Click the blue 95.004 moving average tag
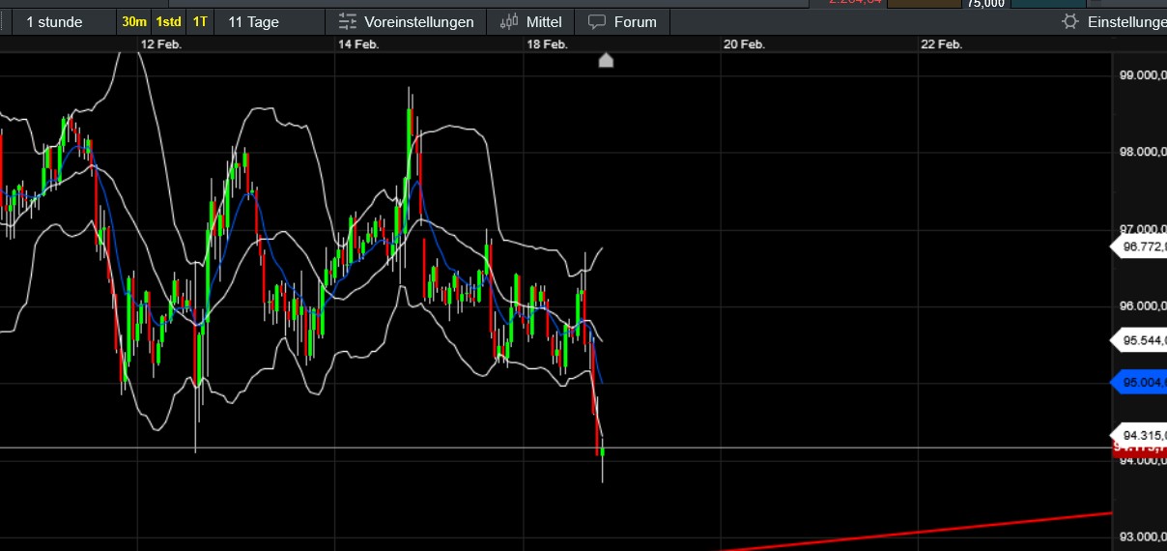 [x=1140, y=382]
